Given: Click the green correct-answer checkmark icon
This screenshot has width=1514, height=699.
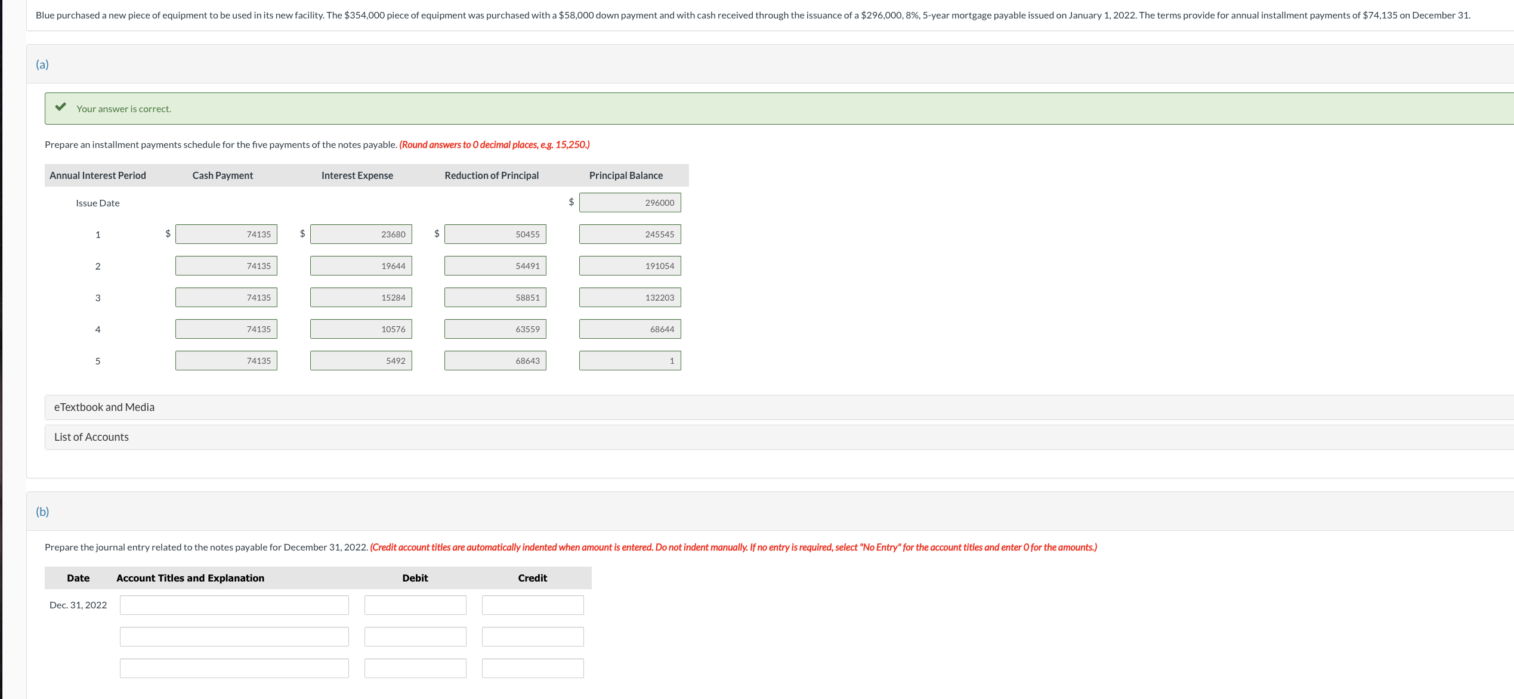Looking at the screenshot, I should (x=60, y=107).
